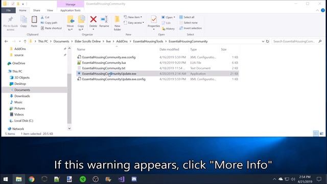Refresh the folder view
This screenshot has width=327, height=184.
(x=268, y=41)
